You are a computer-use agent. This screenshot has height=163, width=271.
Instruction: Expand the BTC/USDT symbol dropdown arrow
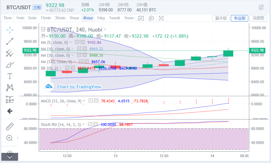pyautogui.click(x=105, y=29)
